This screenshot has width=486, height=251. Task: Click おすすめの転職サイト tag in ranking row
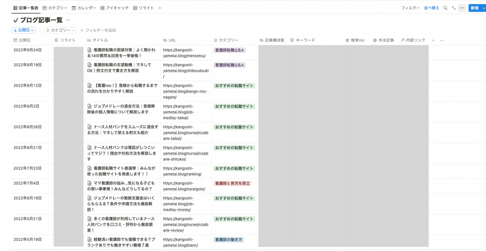click(x=234, y=168)
